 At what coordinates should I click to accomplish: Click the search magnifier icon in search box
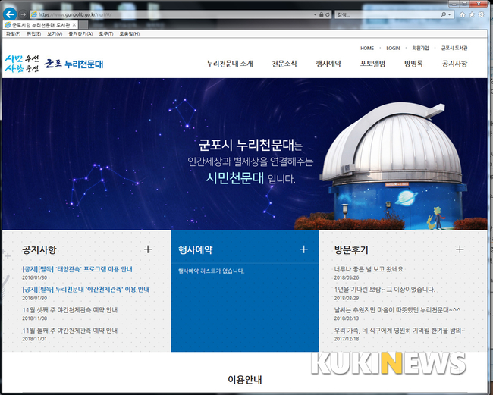click(x=444, y=14)
